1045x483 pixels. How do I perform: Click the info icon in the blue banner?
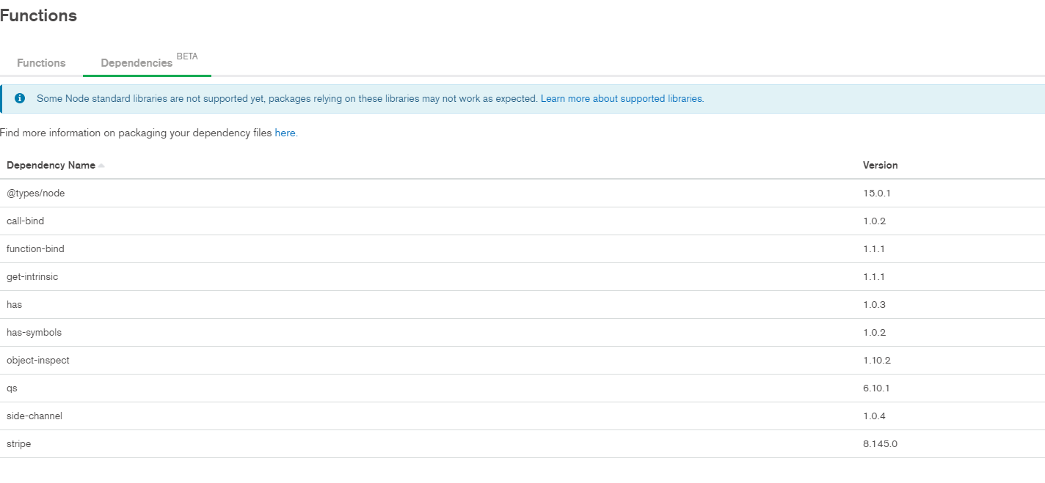20,98
